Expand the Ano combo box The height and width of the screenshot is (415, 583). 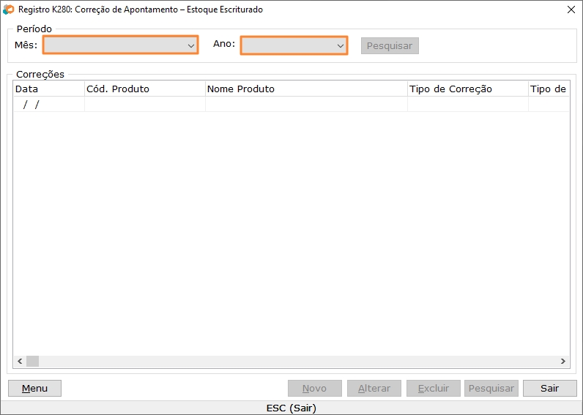tap(294, 45)
